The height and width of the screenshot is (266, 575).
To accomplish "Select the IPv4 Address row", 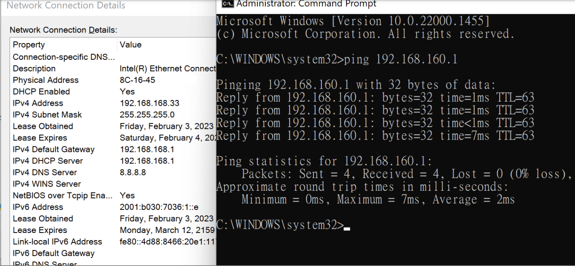I will (38, 103).
